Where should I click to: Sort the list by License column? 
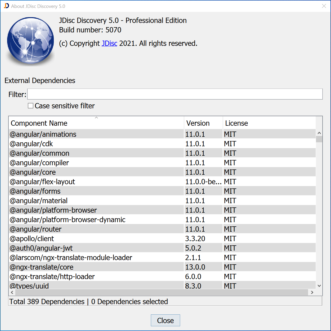[x=236, y=123]
